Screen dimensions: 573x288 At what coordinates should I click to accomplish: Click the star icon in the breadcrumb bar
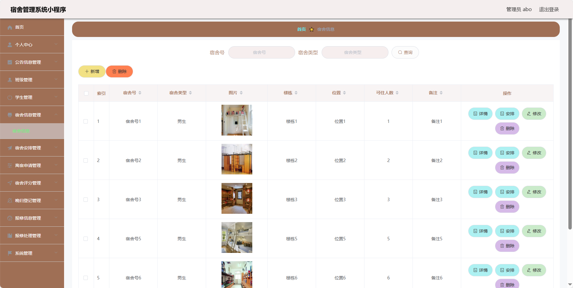pos(311,29)
